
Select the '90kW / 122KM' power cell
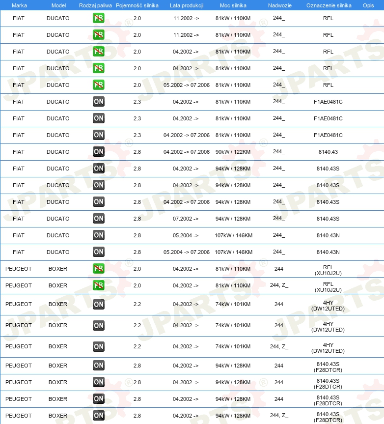coord(233,152)
